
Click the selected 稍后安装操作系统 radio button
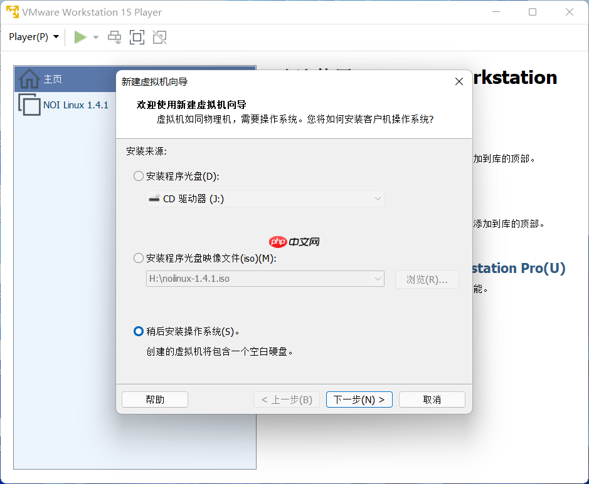138,331
